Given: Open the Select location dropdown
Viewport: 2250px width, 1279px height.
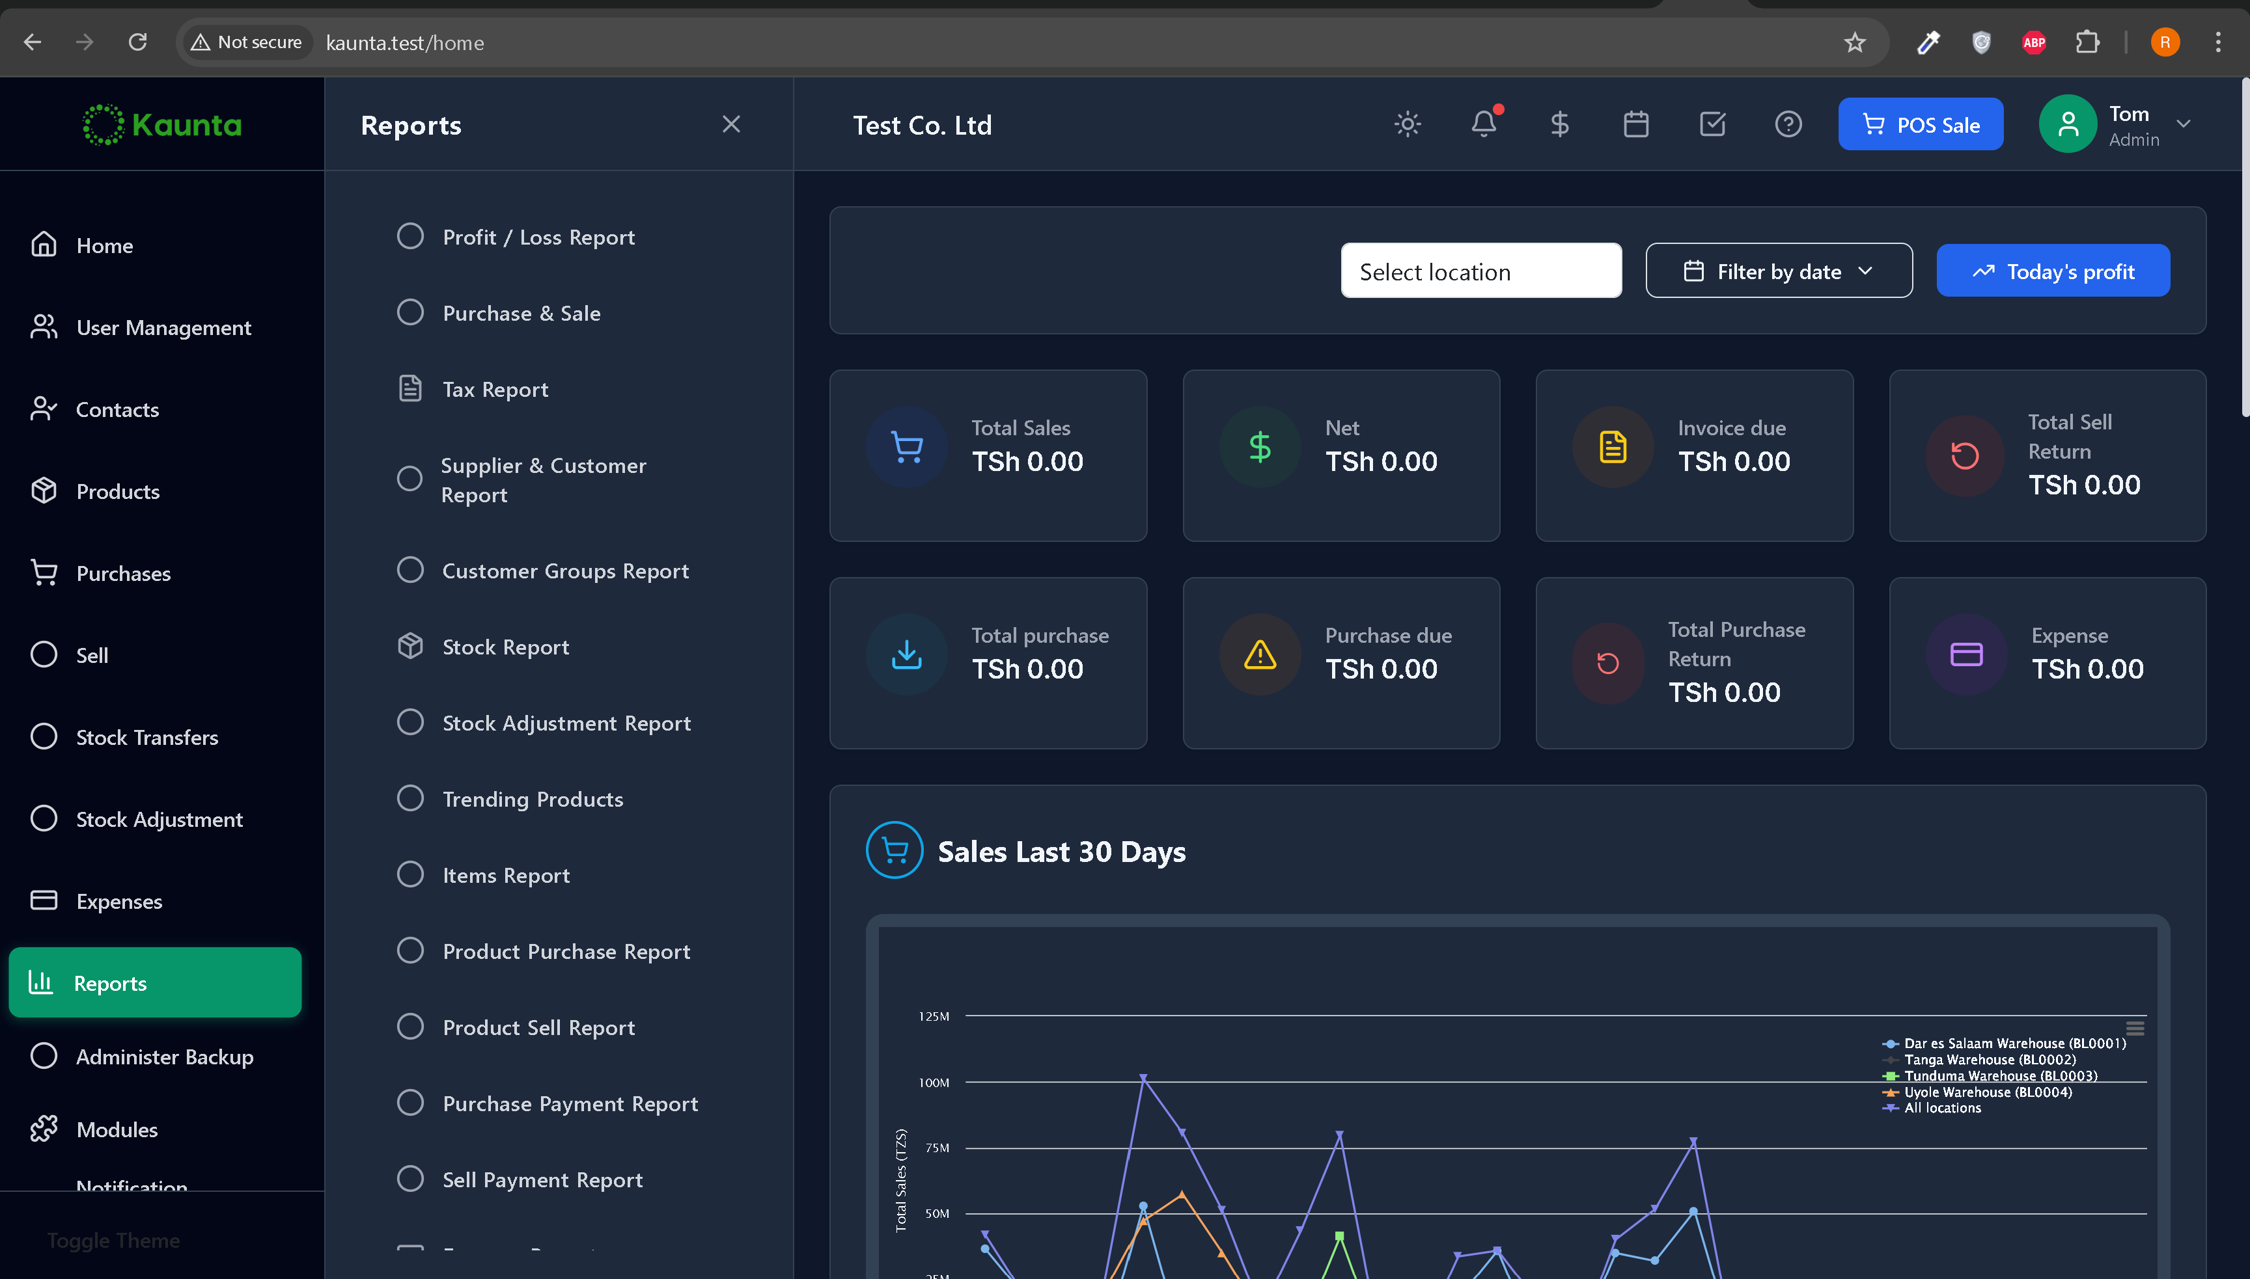Looking at the screenshot, I should tap(1481, 271).
